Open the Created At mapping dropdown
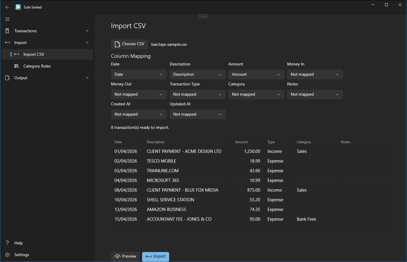This screenshot has width=407, height=262. click(139, 114)
